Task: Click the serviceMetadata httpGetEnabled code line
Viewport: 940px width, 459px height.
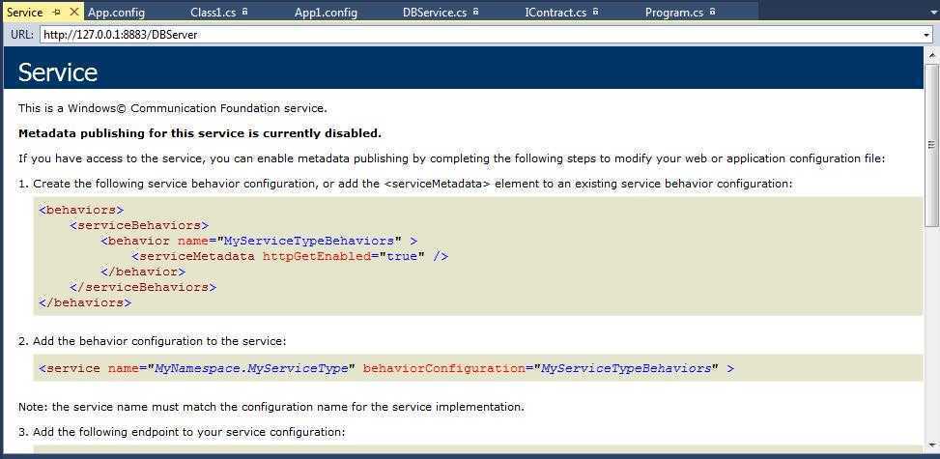Action: coord(290,256)
